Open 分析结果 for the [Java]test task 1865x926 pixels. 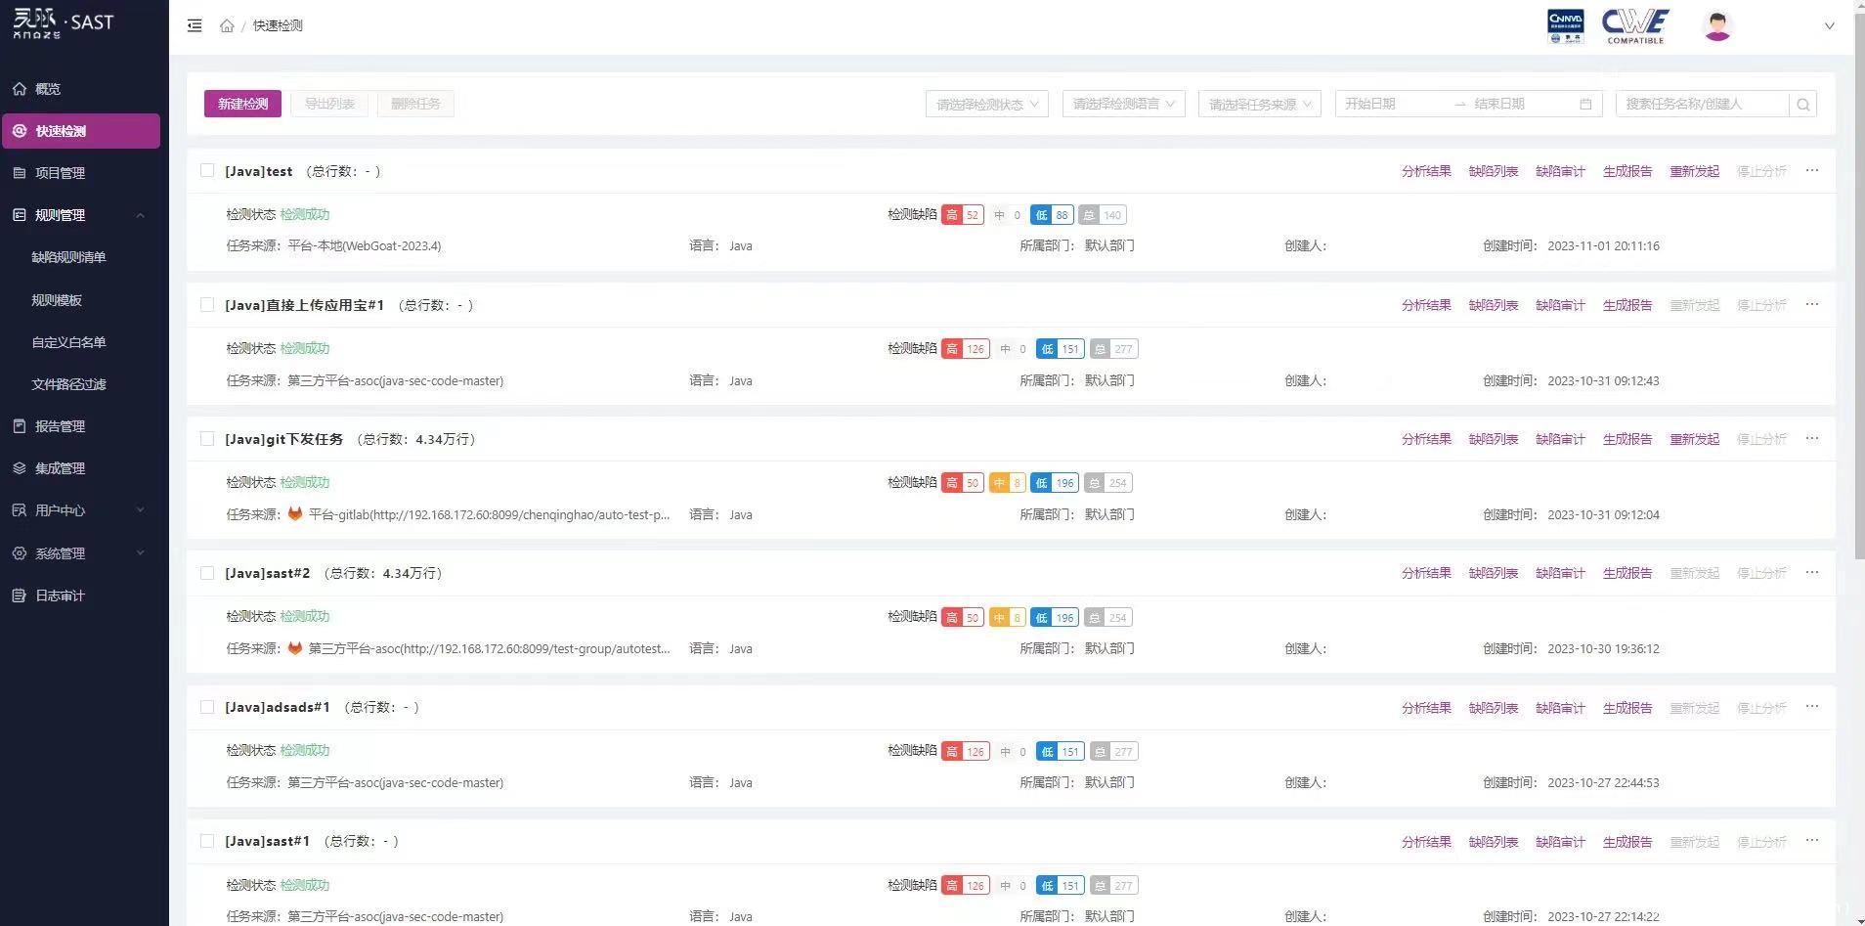click(x=1426, y=171)
